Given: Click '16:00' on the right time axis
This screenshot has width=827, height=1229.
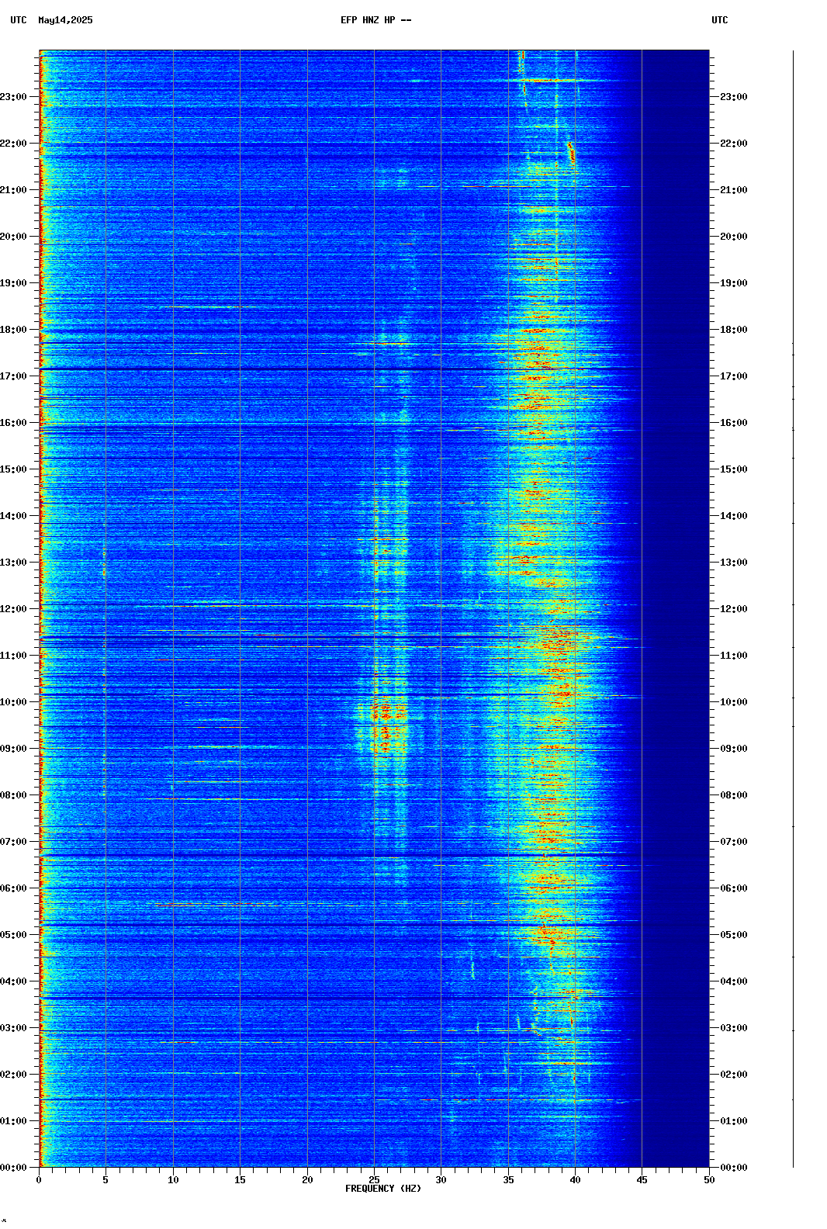Looking at the screenshot, I should [x=734, y=423].
